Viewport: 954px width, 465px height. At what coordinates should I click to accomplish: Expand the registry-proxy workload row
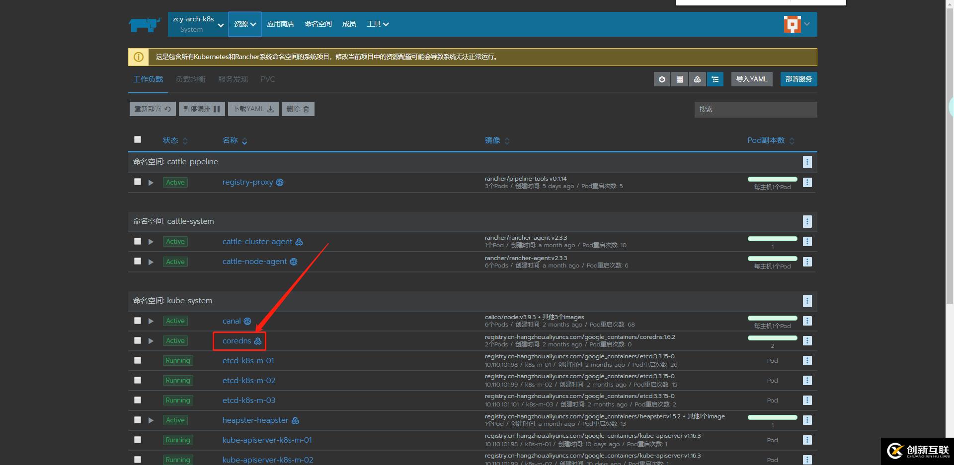[x=151, y=183]
